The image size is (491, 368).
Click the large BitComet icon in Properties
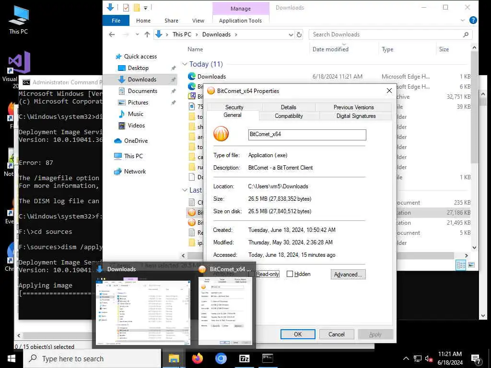pos(221,134)
